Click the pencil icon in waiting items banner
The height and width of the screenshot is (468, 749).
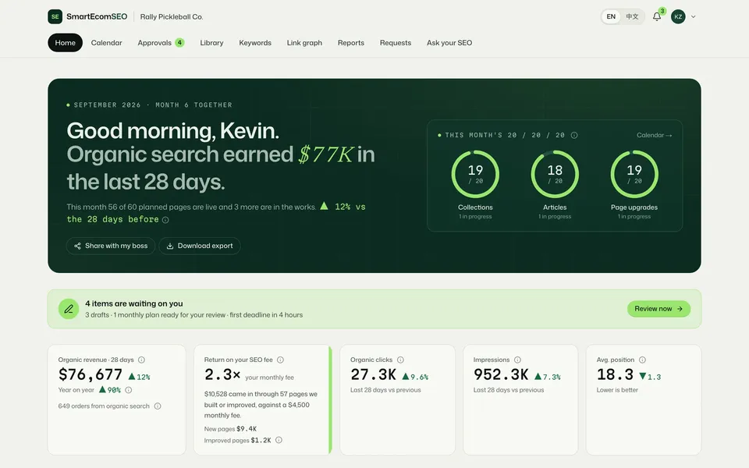69,309
